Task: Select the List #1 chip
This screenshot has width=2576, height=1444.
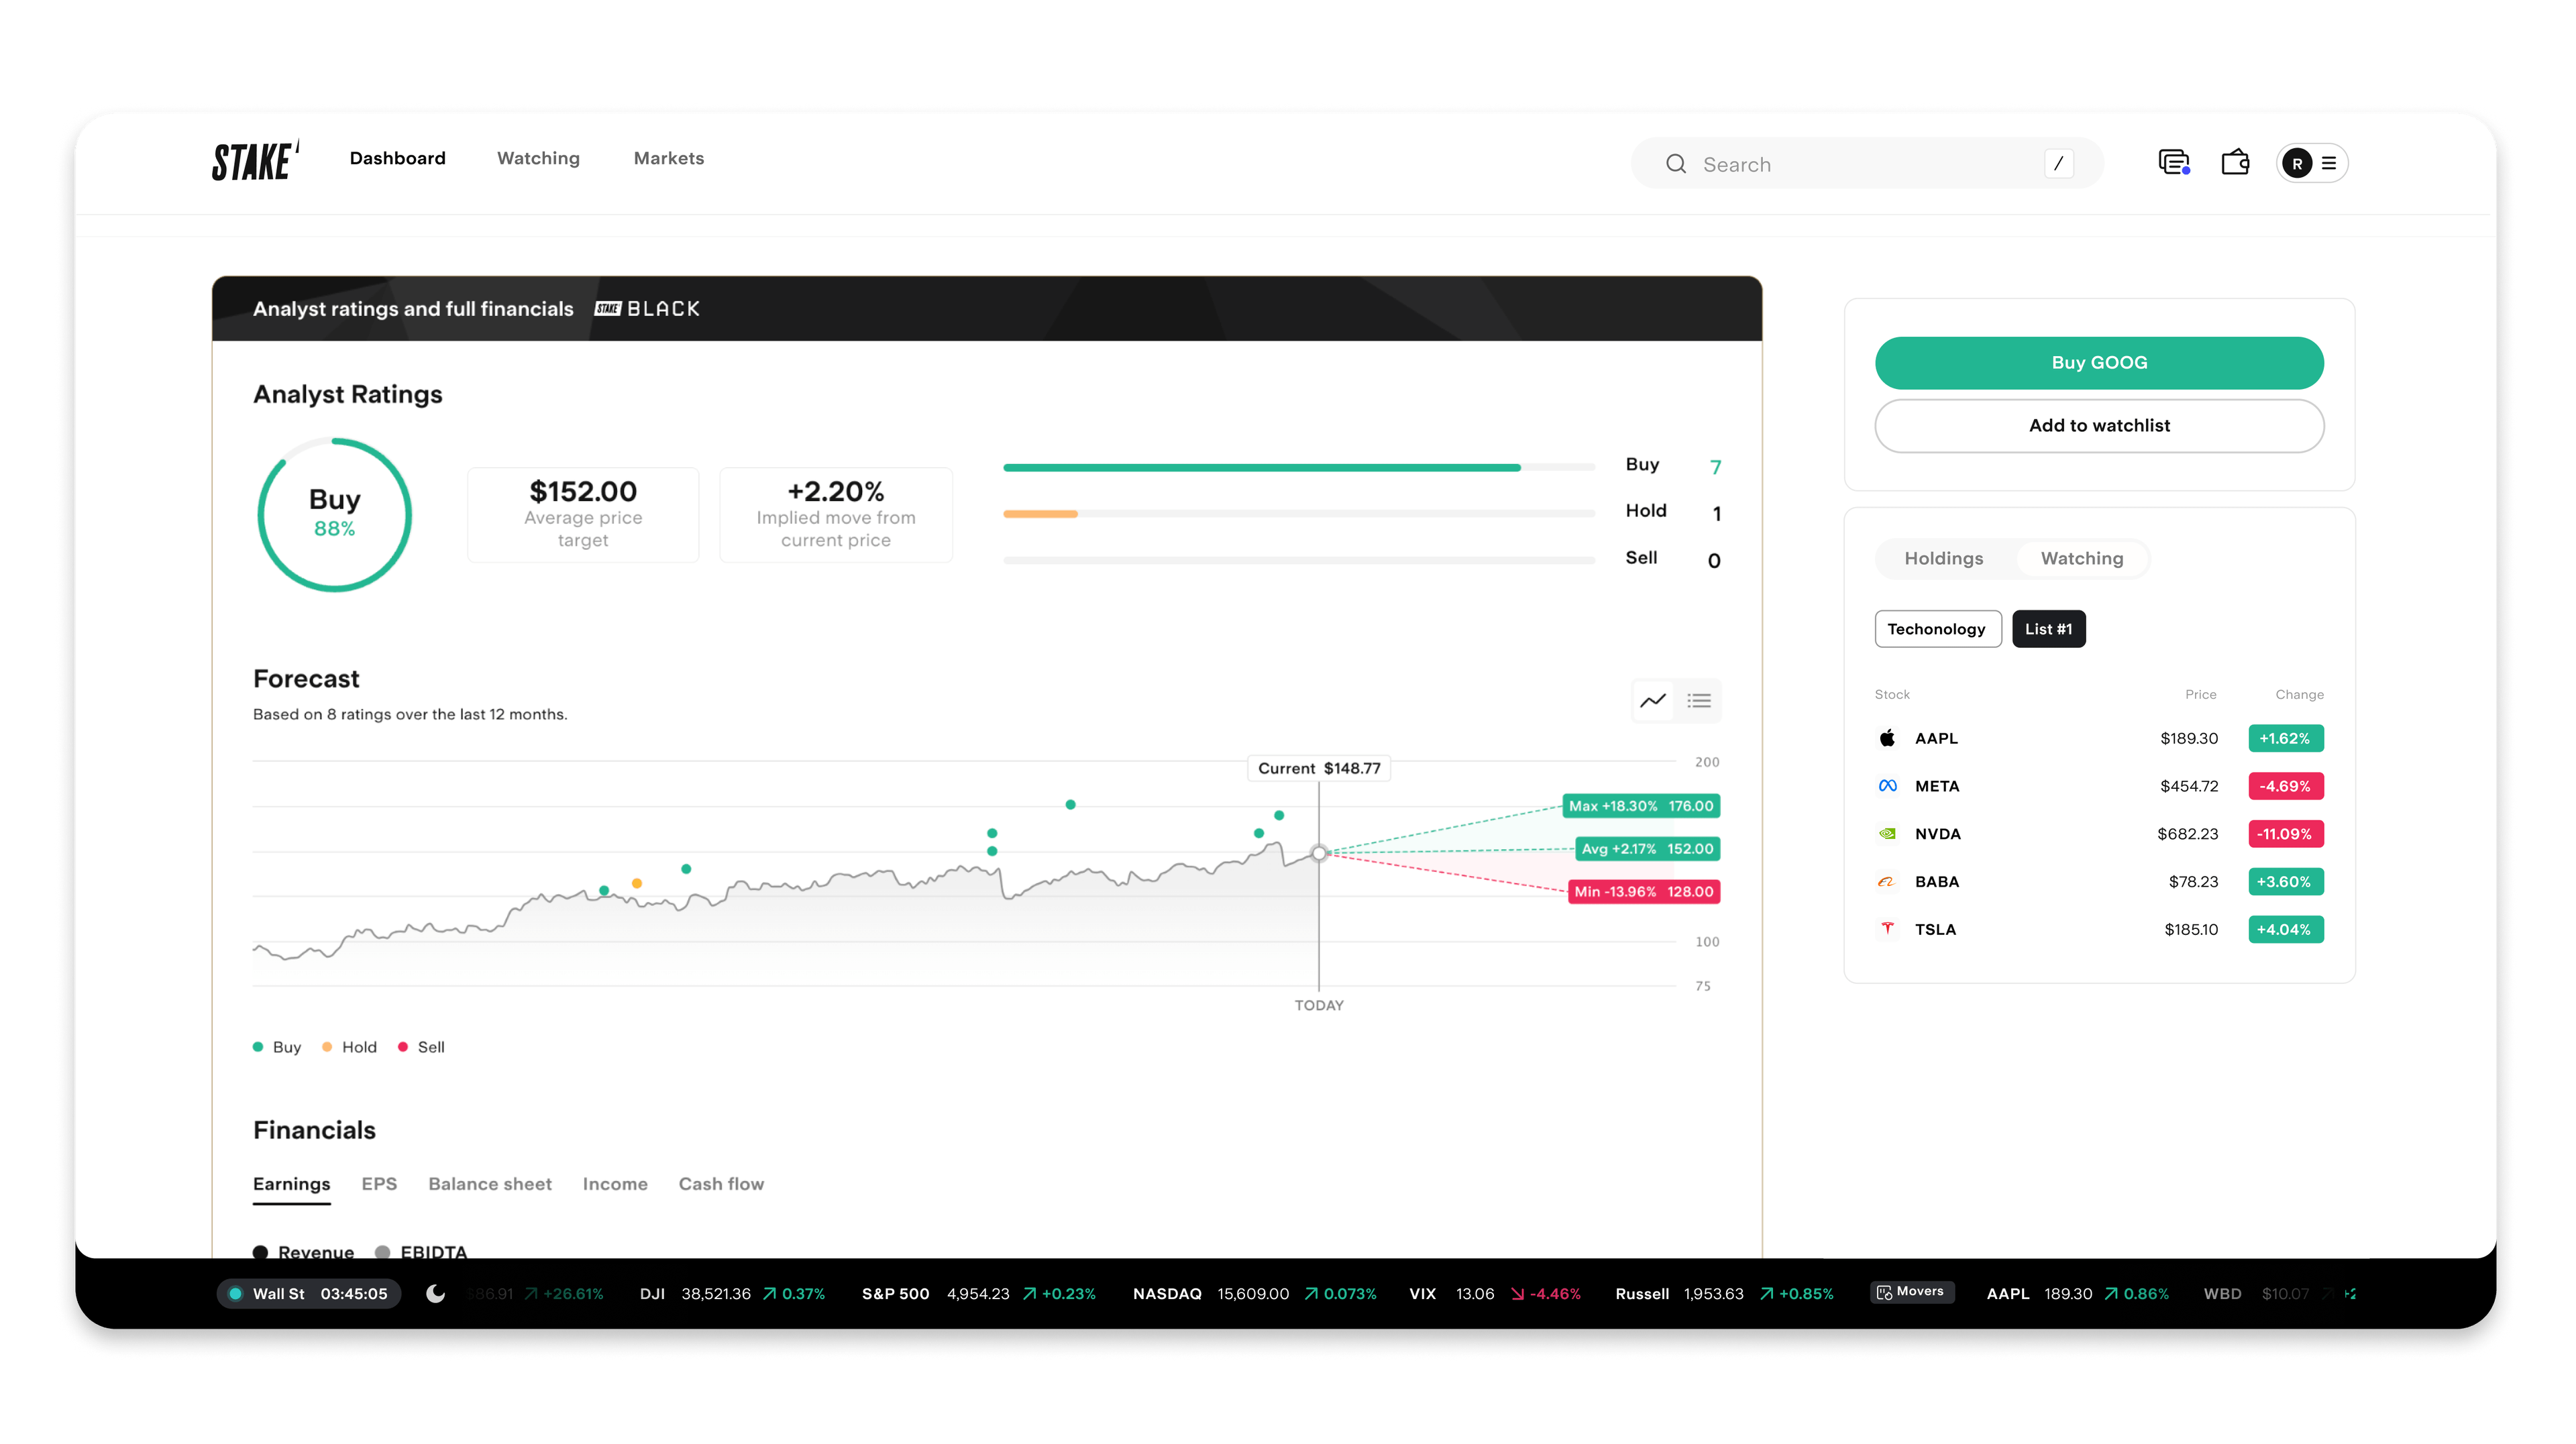Action: pos(2048,629)
